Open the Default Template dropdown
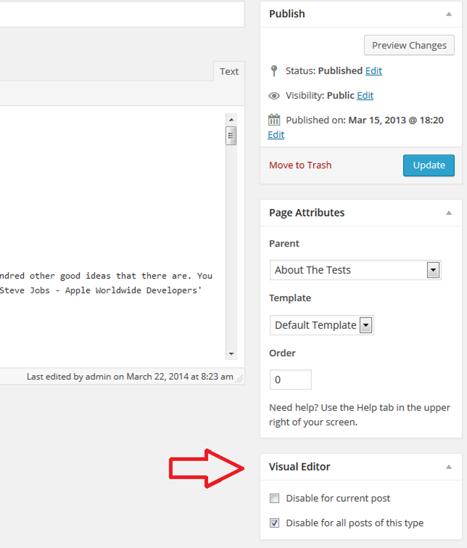This screenshot has height=548, width=467. [x=322, y=325]
